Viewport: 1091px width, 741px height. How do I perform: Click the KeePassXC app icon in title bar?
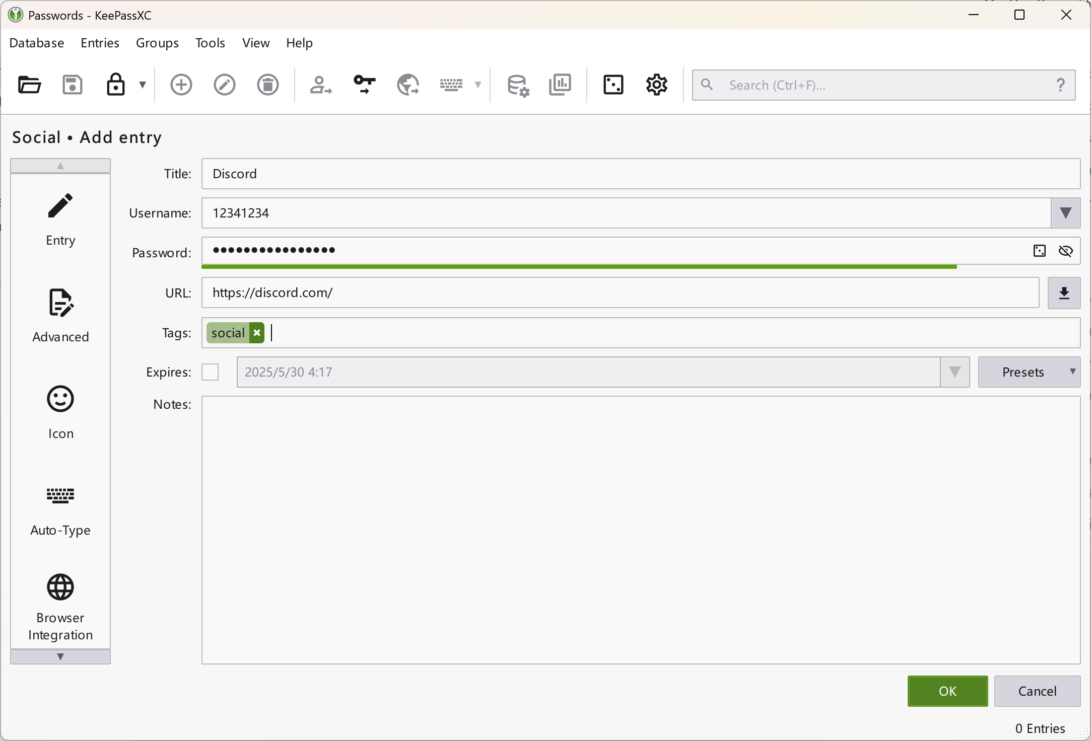(16, 15)
